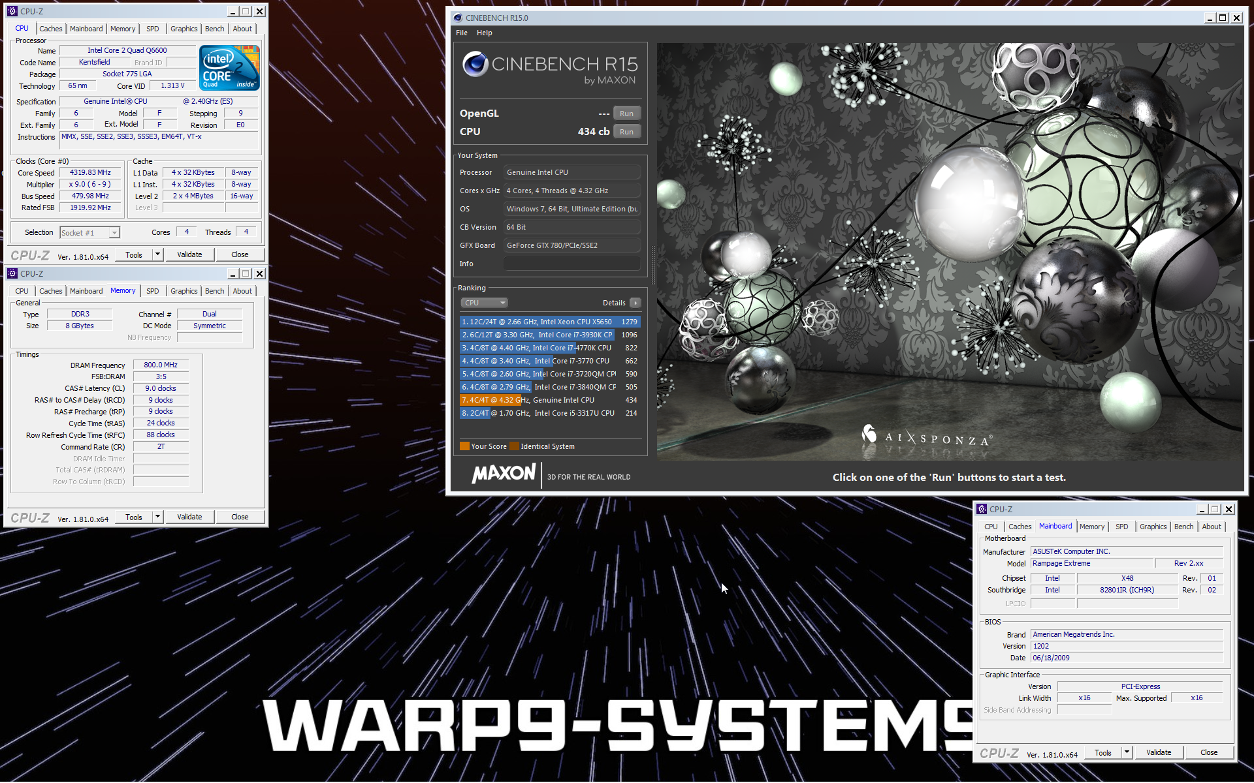Select Core i7-3930K ranking entry
Screen dimensions: 1254x783
tap(550, 335)
